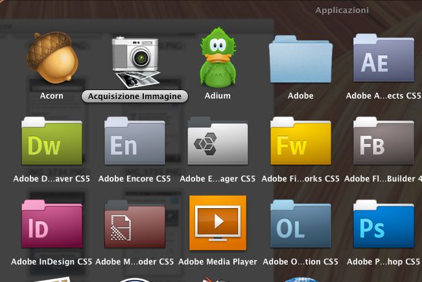
Task: Click the Adobe Fl...Builder label
Action: (x=383, y=179)
